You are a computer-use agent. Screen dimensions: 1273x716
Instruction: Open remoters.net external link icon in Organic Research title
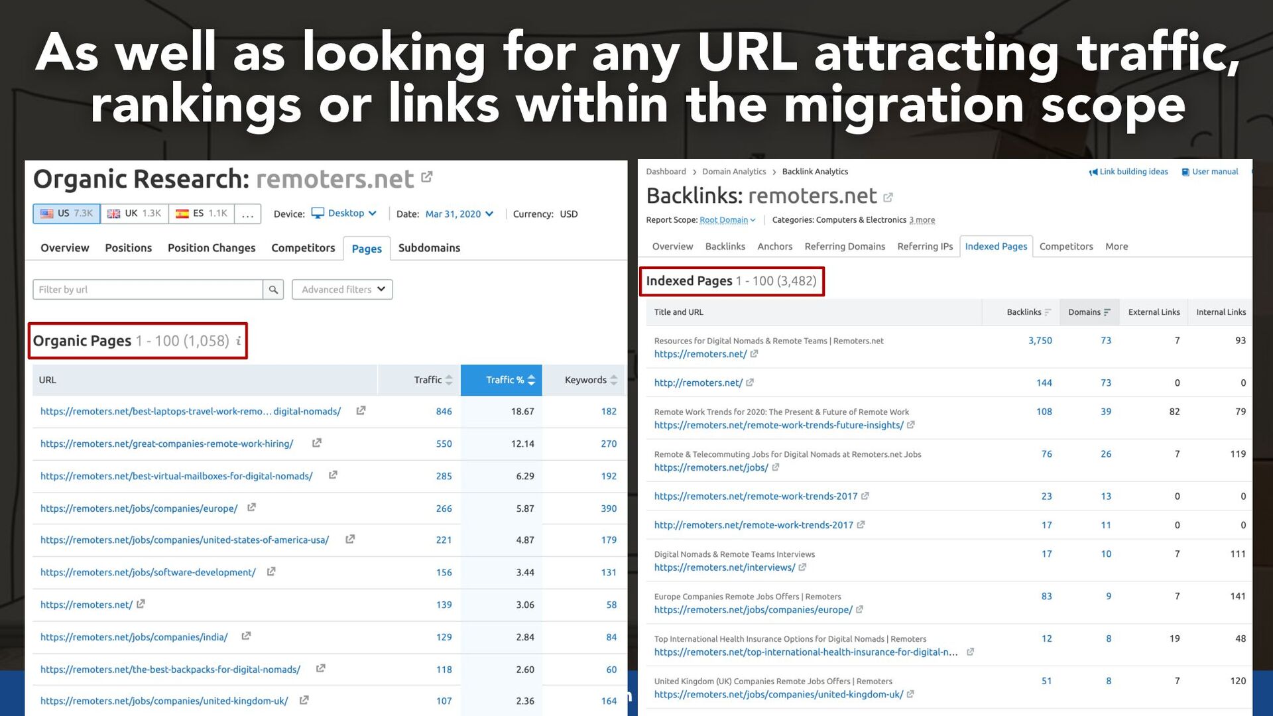(x=427, y=177)
